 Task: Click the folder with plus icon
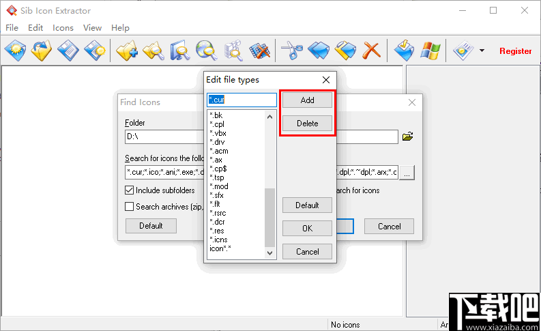[127, 51]
